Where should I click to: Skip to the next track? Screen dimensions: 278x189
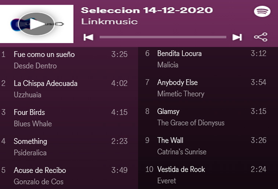(237, 37)
